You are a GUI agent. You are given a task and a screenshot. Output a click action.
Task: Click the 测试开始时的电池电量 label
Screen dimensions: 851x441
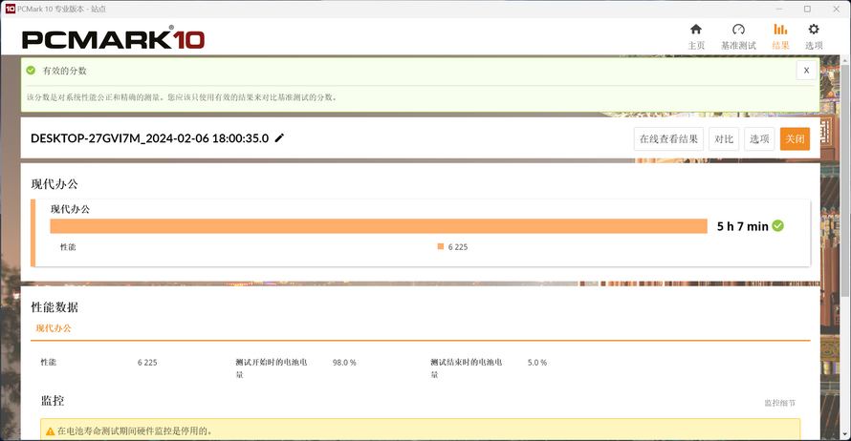[x=272, y=367]
